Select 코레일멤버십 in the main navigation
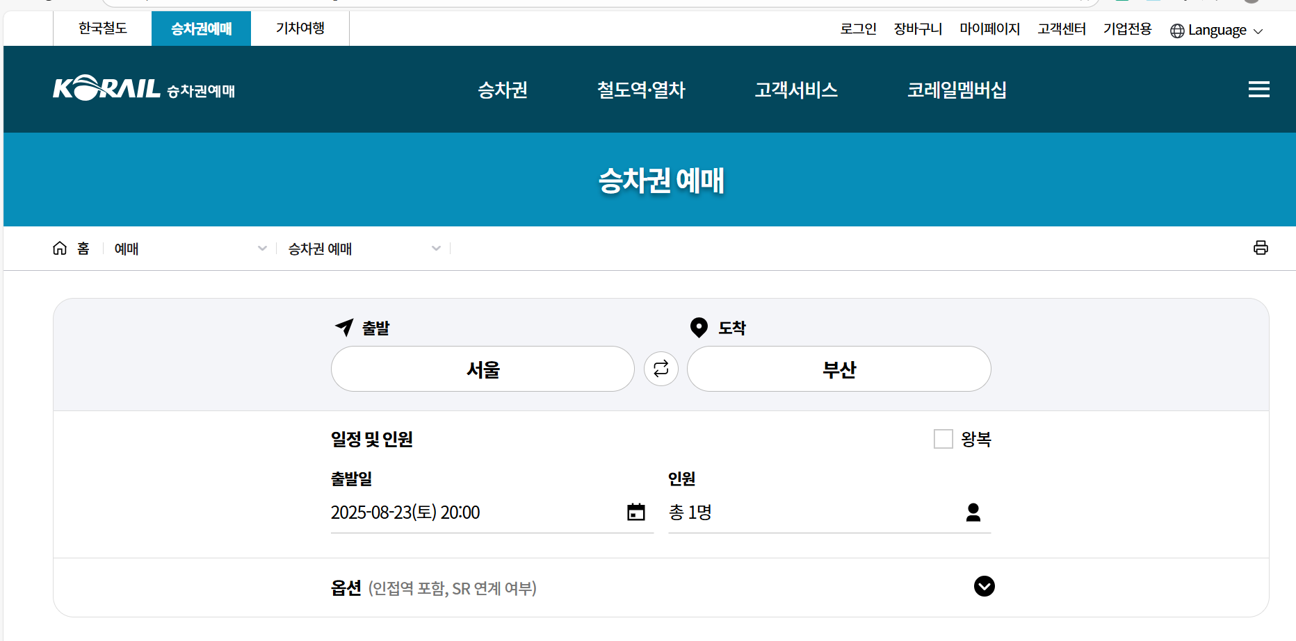This screenshot has height=641, width=1296. pyautogui.click(x=957, y=90)
